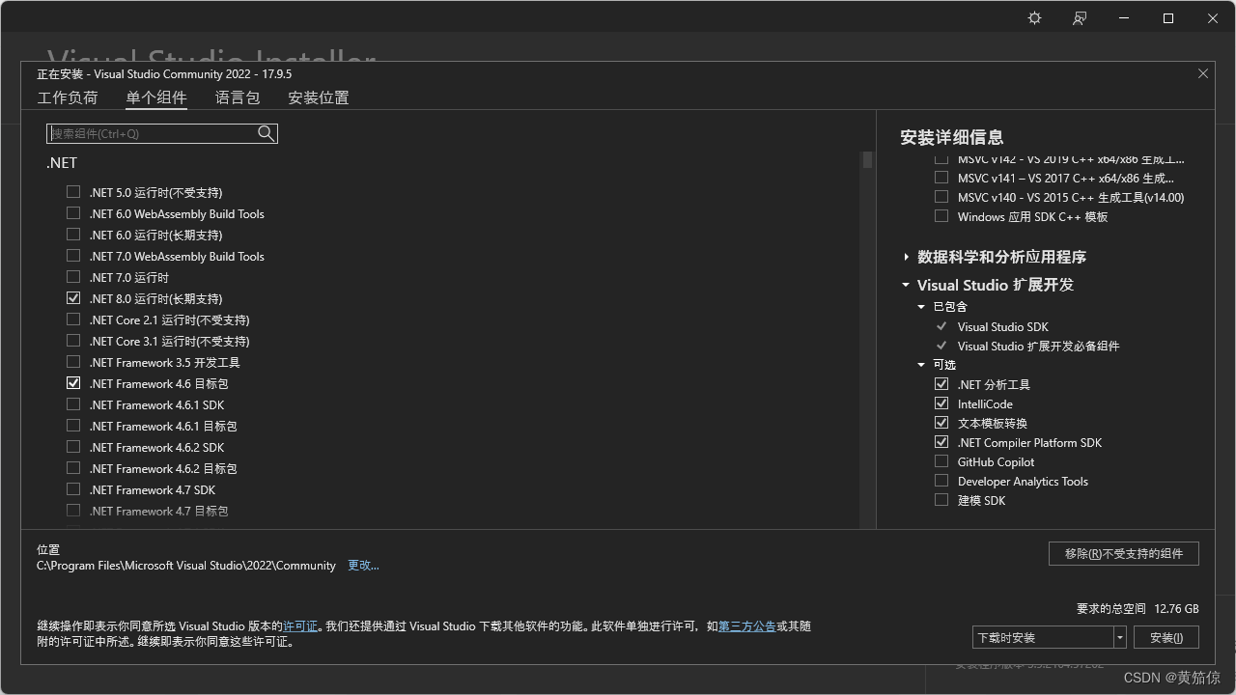Image resolution: width=1236 pixels, height=695 pixels.
Task: Select .NET Framework 3.5 开发工具 checkbox
Action: [73, 362]
